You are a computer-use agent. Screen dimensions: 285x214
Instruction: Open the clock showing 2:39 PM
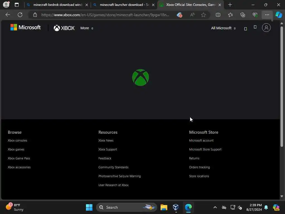tap(254, 207)
